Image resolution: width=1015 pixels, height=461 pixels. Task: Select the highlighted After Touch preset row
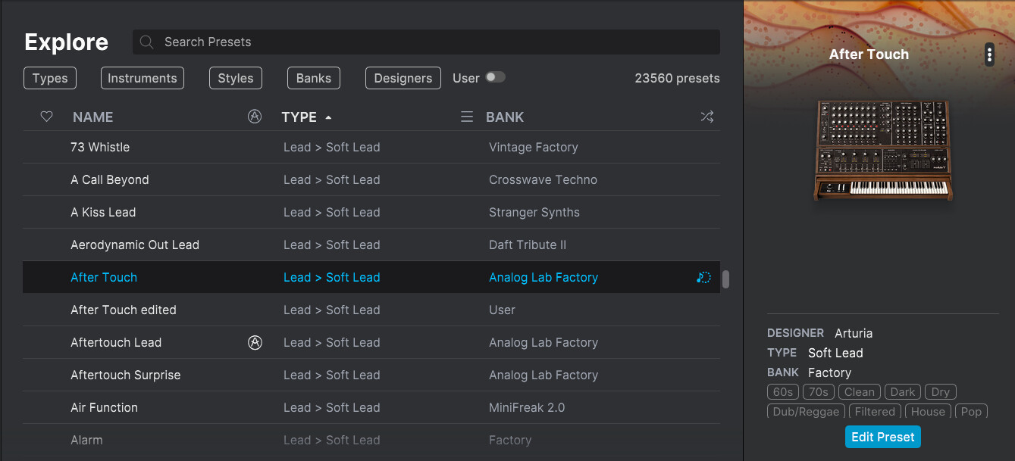pos(371,277)
